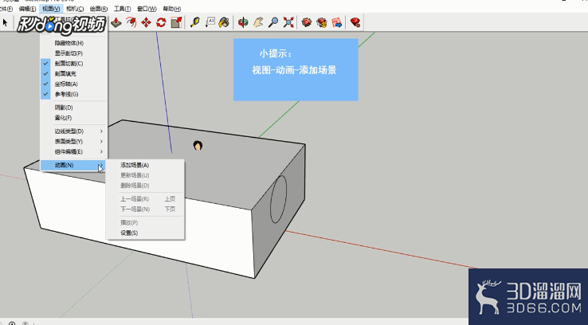Click 更新场景(U) submenu entry

145,175
